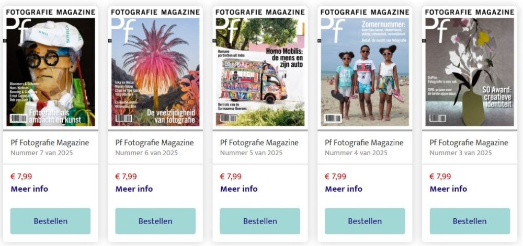This screenshot has height=246, width=523.
Task: Show Meer info for Nummer 5
Action: click(x=239, y=189)
